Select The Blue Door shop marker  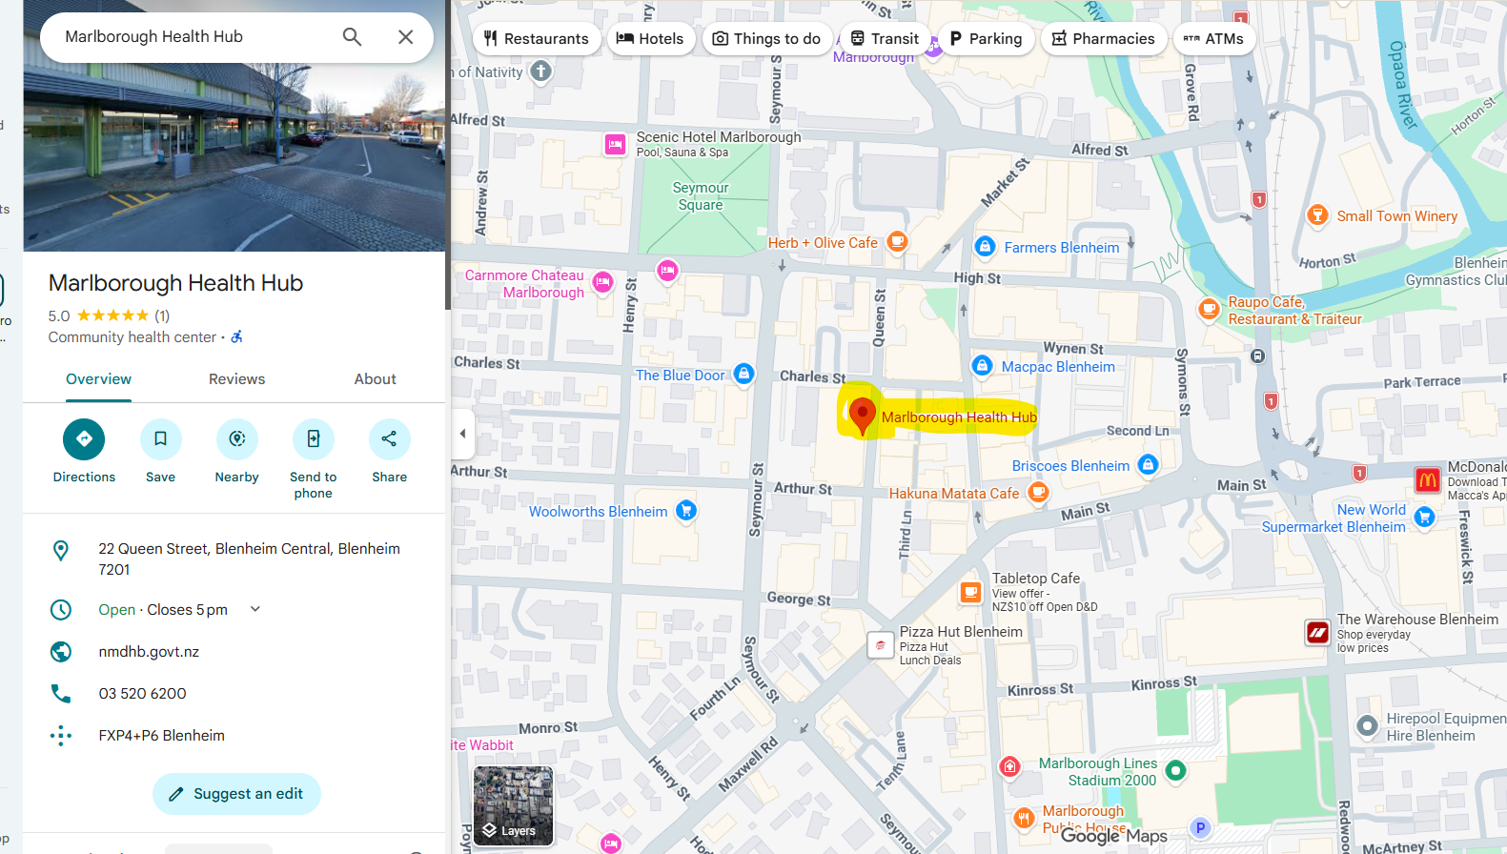pyautogui.click(x=744, y=374)
